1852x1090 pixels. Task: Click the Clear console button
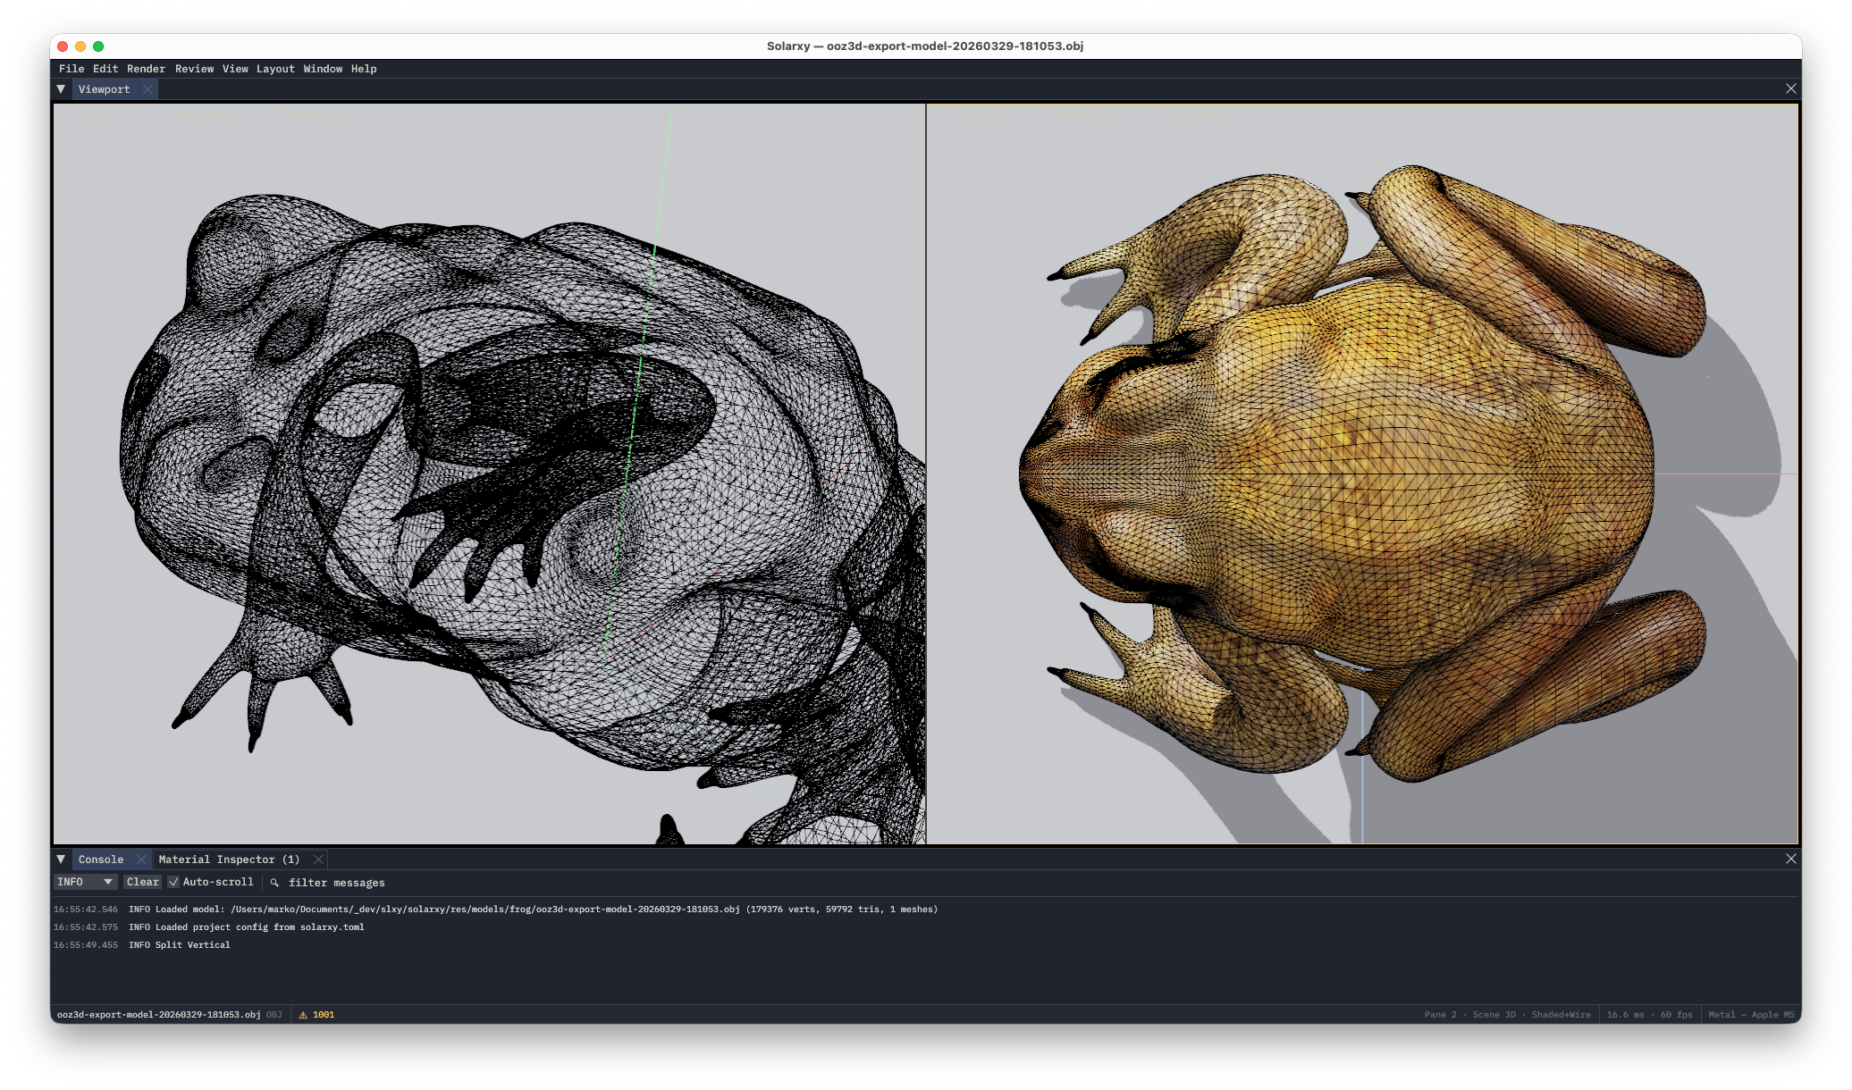pyautogui.click(x=142, y=882)
